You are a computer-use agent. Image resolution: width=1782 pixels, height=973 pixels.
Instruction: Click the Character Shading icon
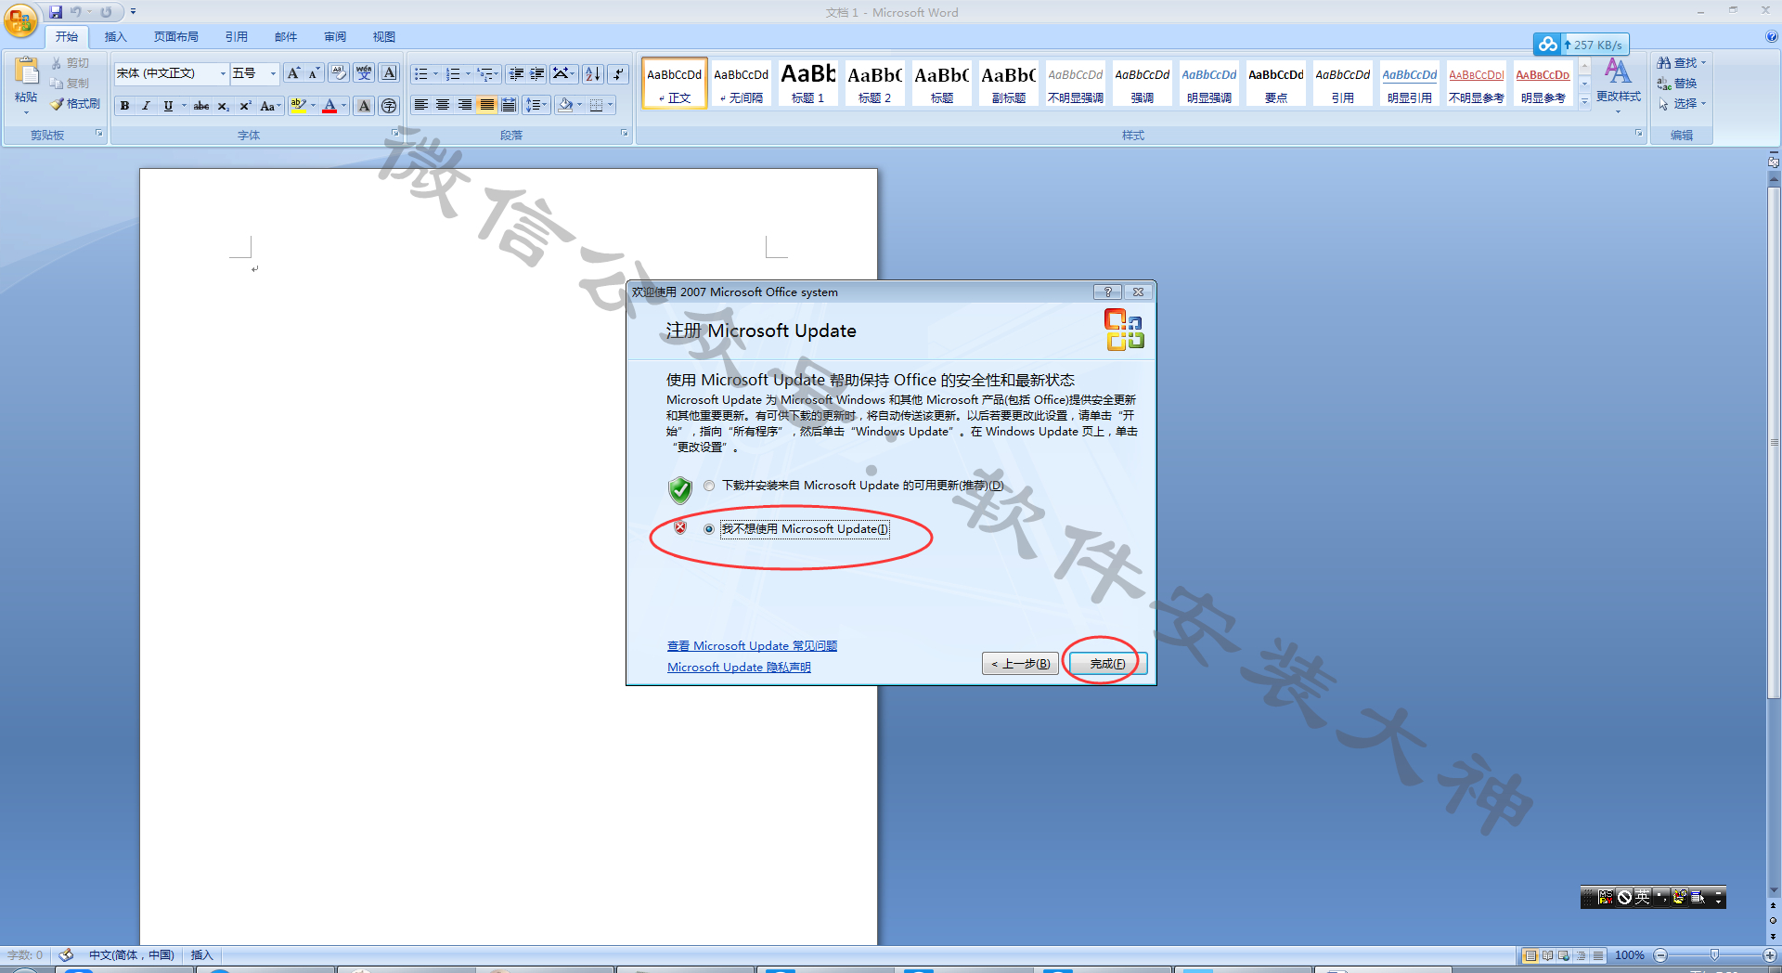click(x=365, y=106)
